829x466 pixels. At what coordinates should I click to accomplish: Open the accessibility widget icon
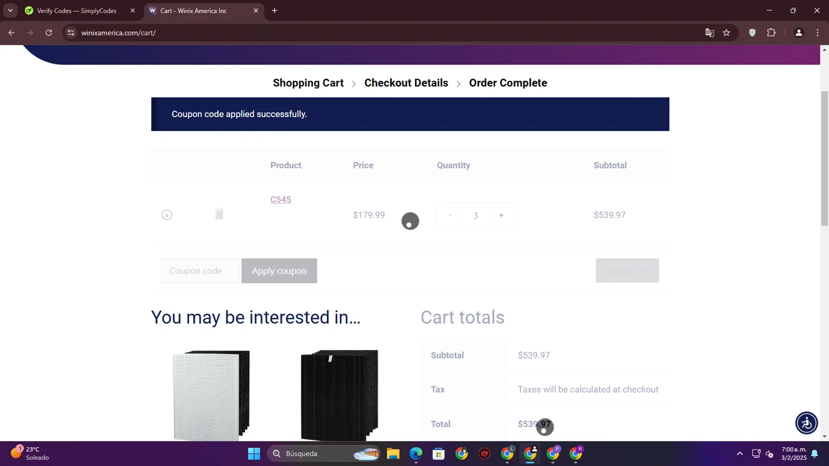pos(806,423)
